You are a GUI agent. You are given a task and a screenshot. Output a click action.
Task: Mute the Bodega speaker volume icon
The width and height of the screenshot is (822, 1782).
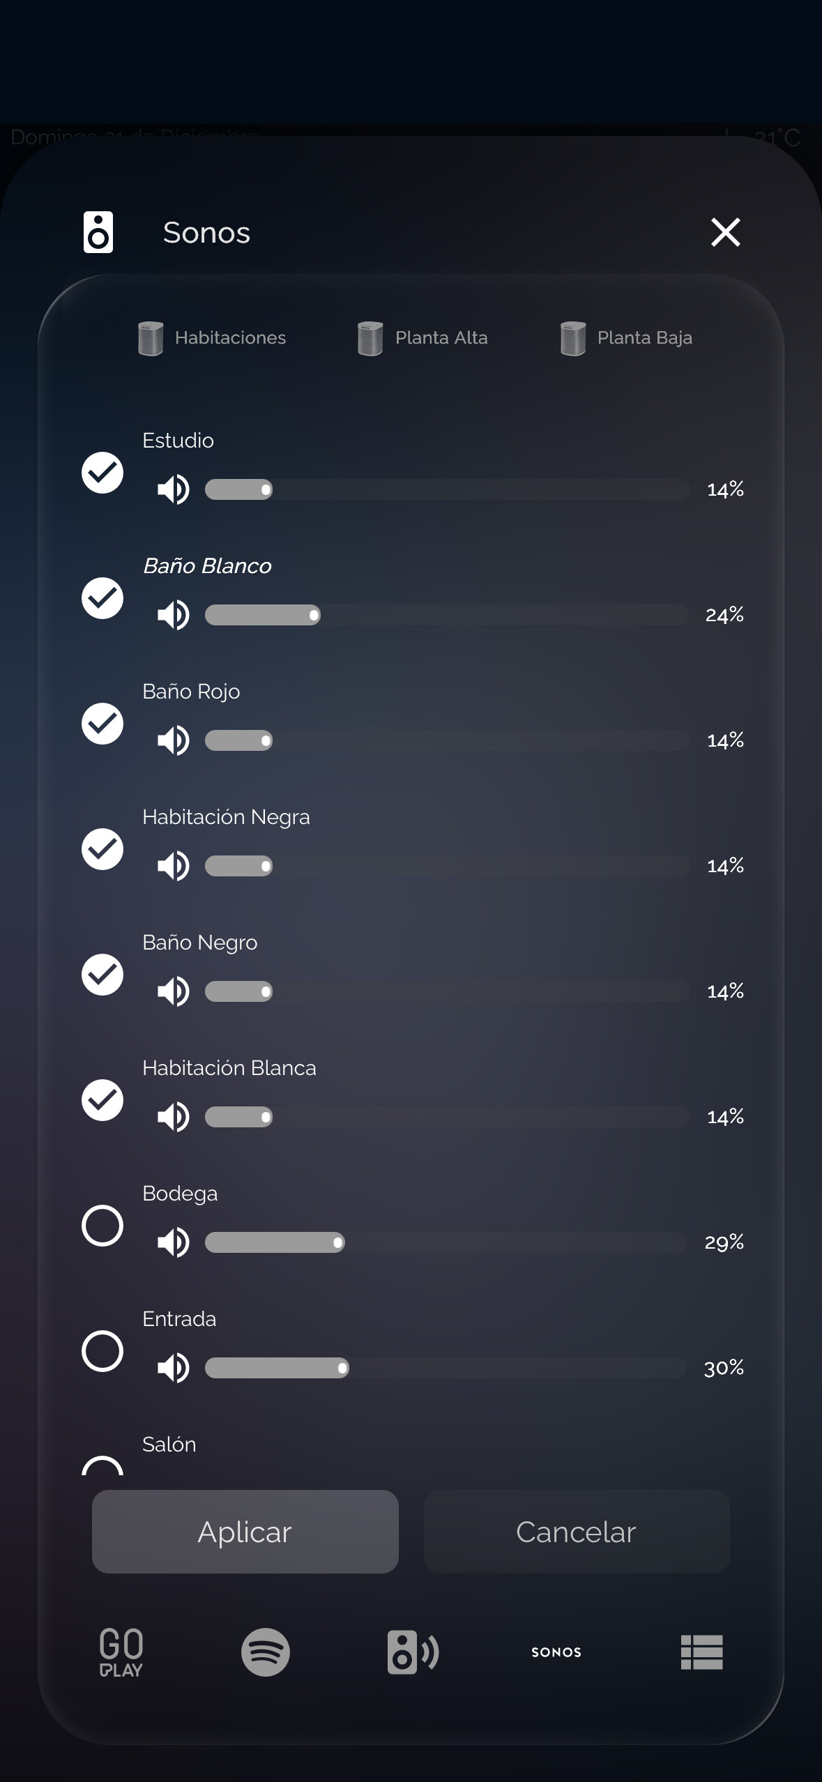point(173,1242)
